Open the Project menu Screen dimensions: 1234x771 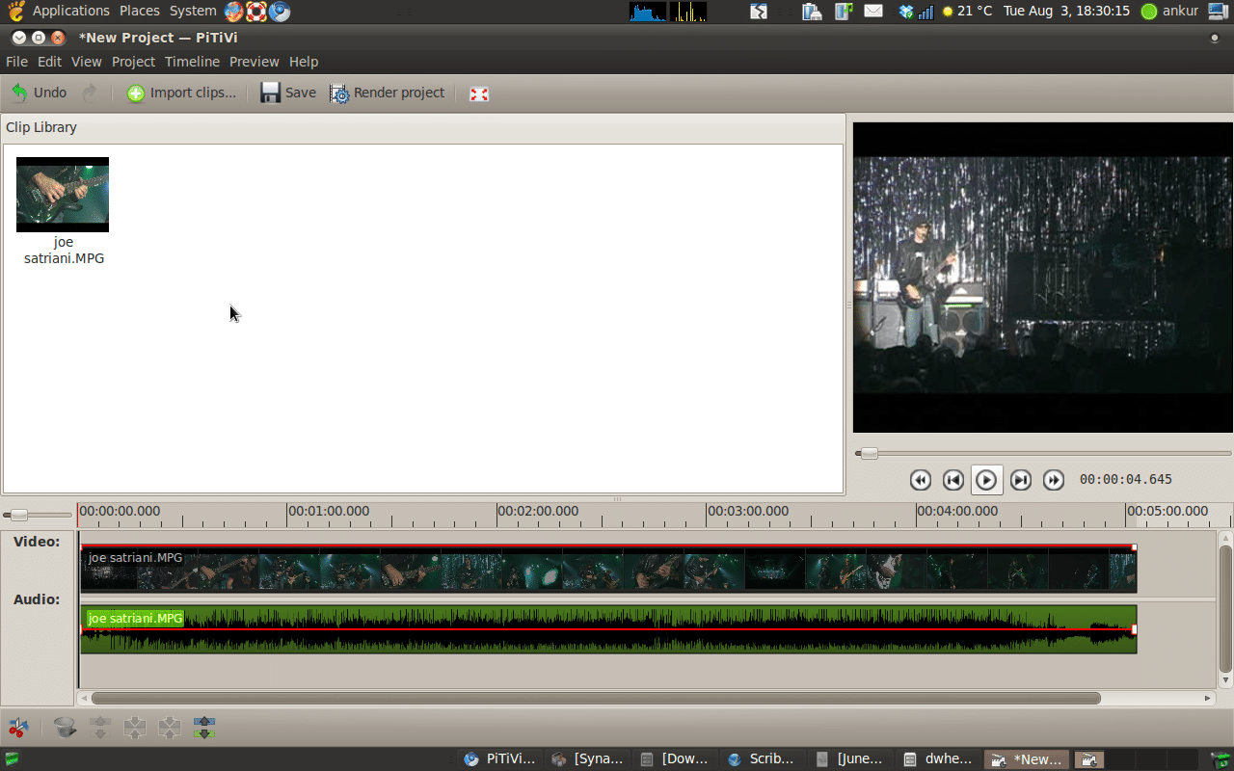click(x=133, y=62)
